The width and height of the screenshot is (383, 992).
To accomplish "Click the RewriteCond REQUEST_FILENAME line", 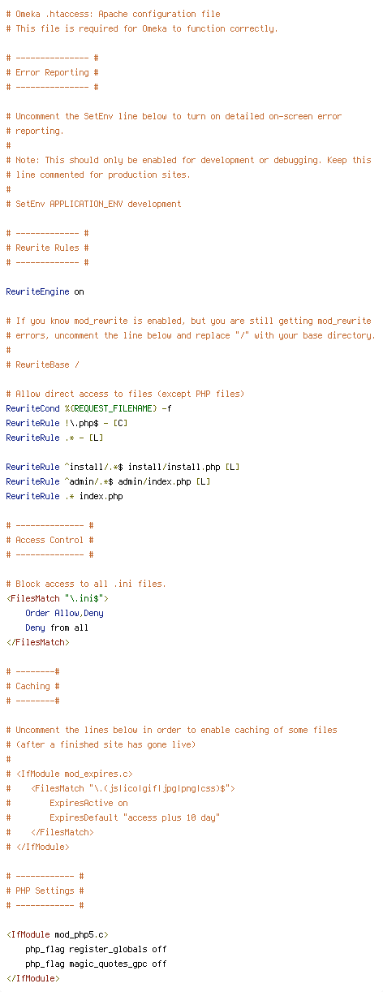I will point(88,408).
